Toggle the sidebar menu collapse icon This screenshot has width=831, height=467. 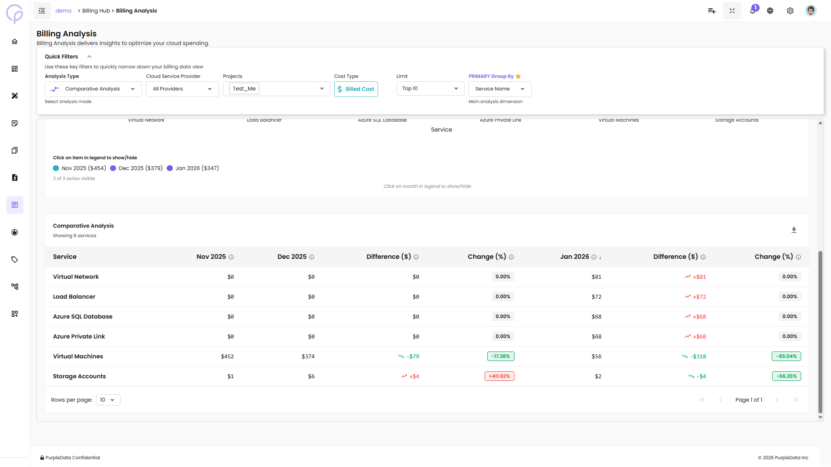42,11
